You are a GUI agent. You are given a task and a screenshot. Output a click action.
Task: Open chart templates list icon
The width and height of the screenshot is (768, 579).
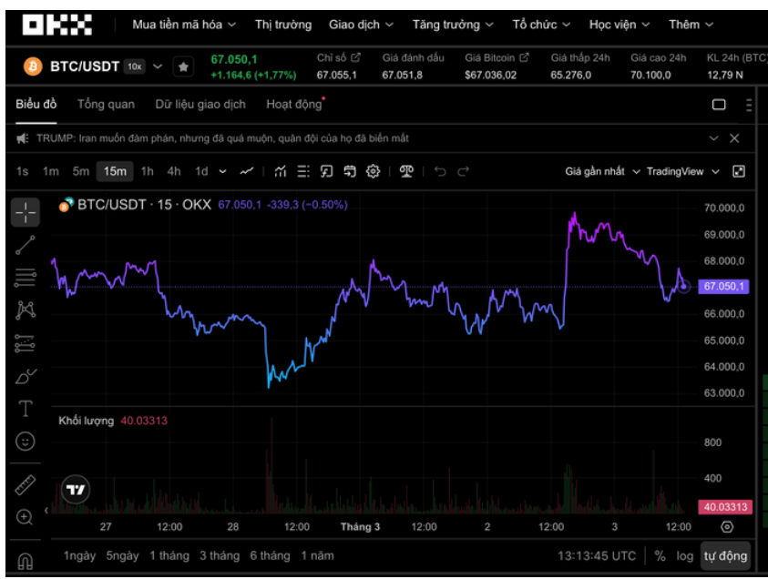303,171
